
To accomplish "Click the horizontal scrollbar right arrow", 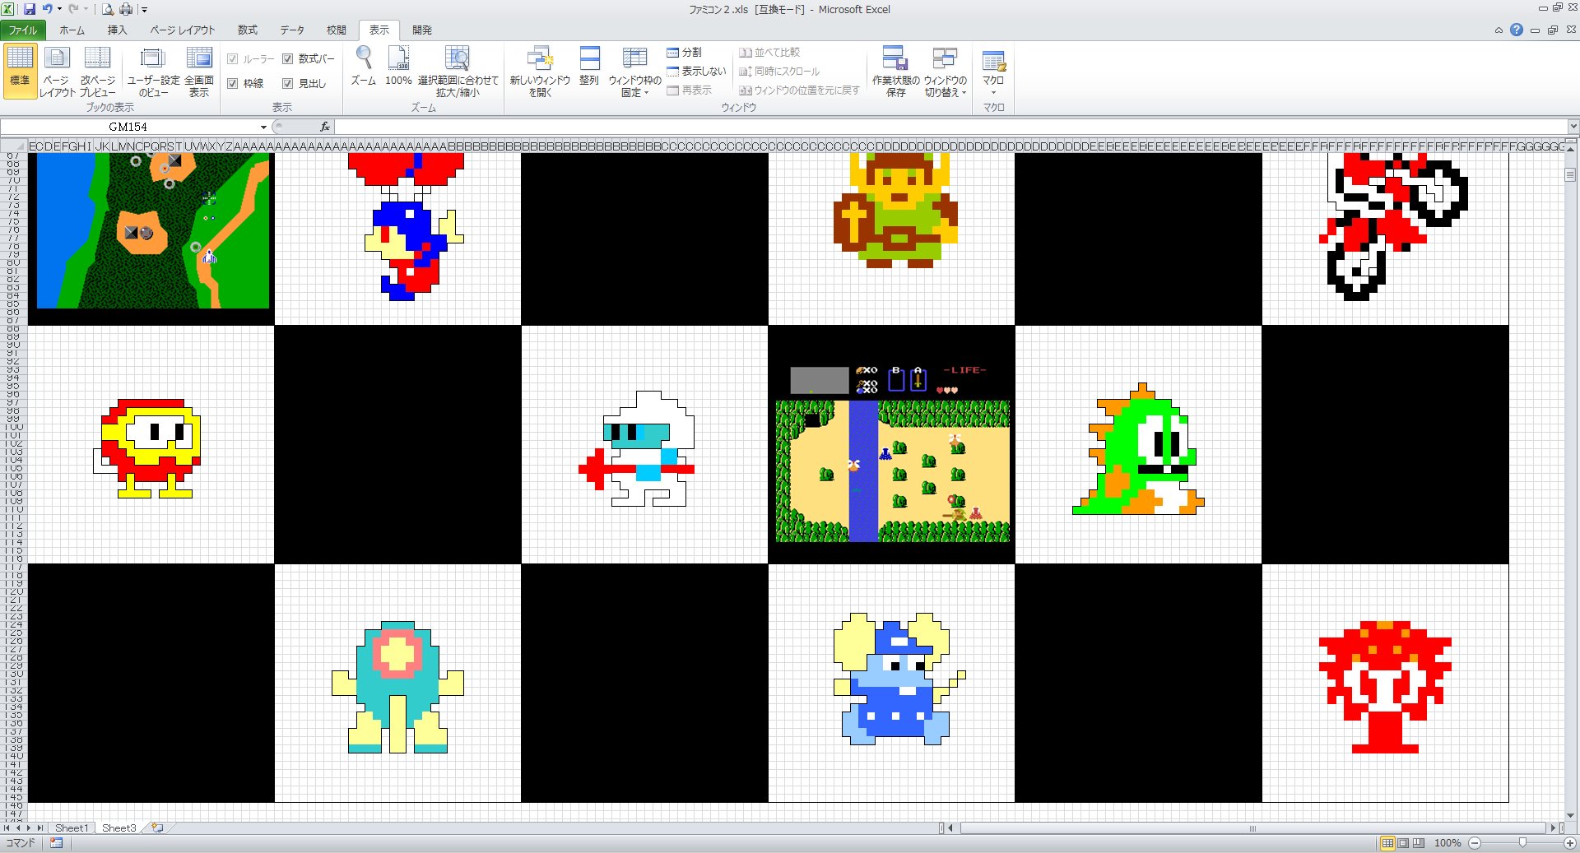I will 1553,828.
